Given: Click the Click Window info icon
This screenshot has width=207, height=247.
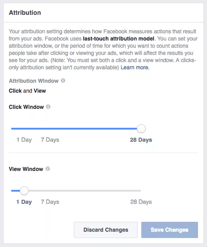Looking at the screenshot, I should tap(48, 107).
